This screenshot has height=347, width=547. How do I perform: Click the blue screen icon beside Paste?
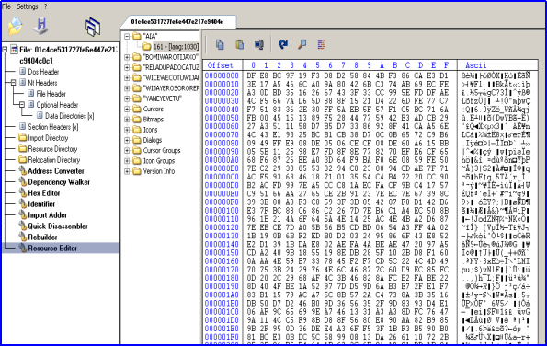(259, 45)
